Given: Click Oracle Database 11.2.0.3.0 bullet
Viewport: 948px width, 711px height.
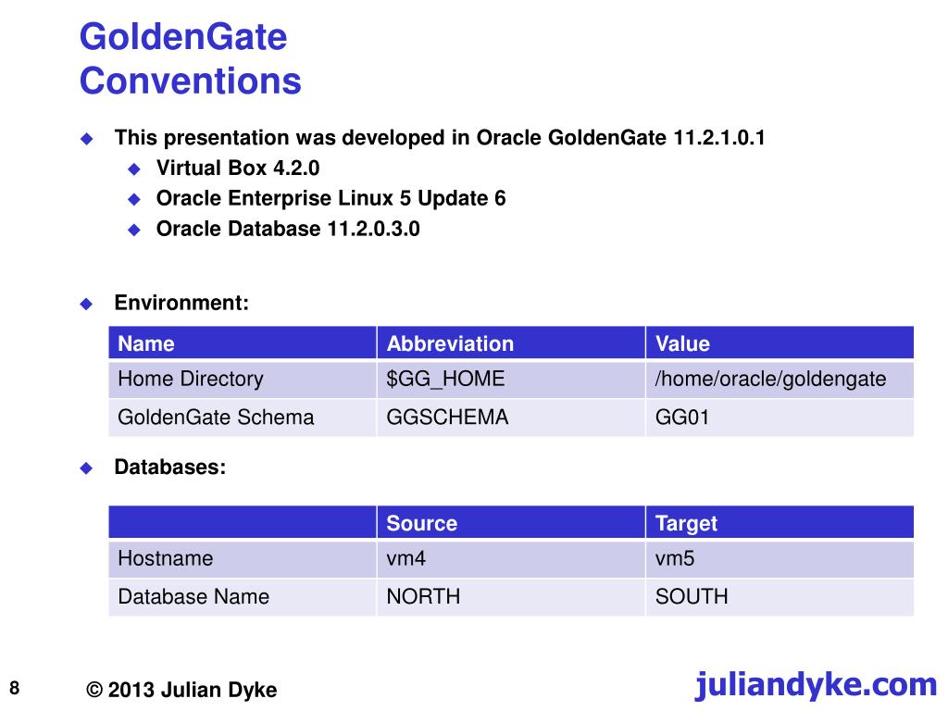Looking at the screenshot, I should [x=288, y=229].
